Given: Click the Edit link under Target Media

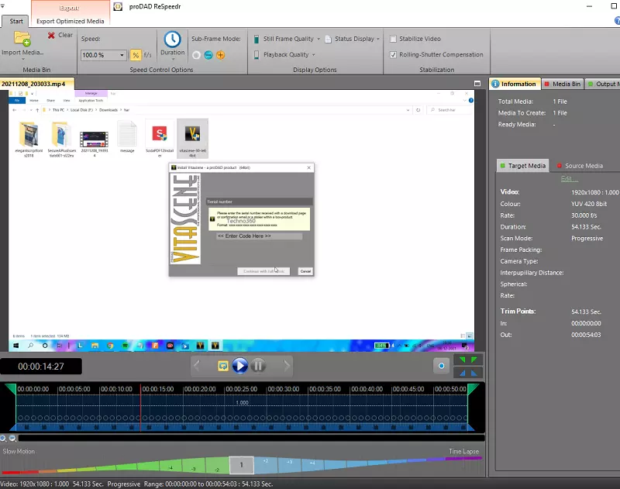Looking at the screenshot, I should [x=569, y=179].
